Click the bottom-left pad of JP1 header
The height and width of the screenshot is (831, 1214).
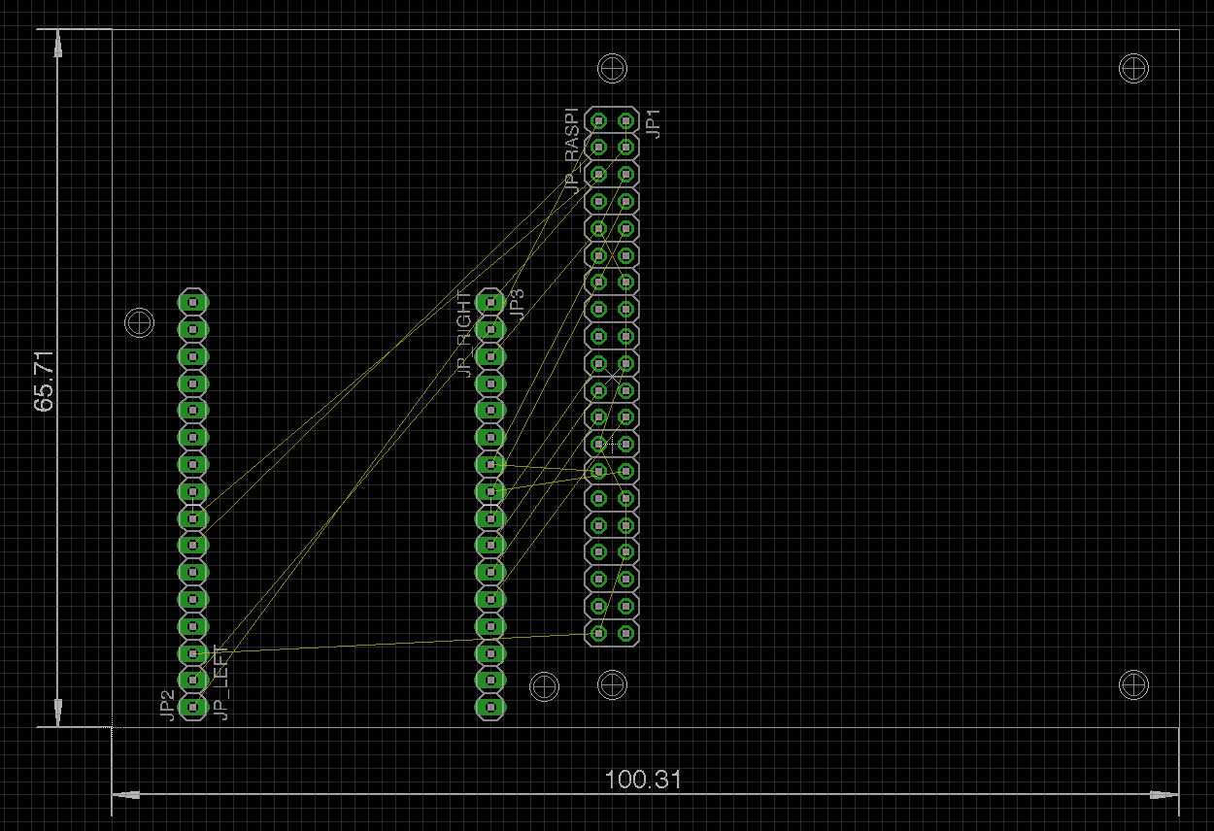pyautogui.click(x=598, y=633)
